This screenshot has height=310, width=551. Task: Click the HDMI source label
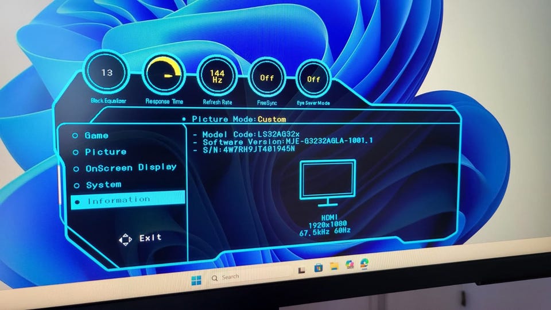point(329,218)
